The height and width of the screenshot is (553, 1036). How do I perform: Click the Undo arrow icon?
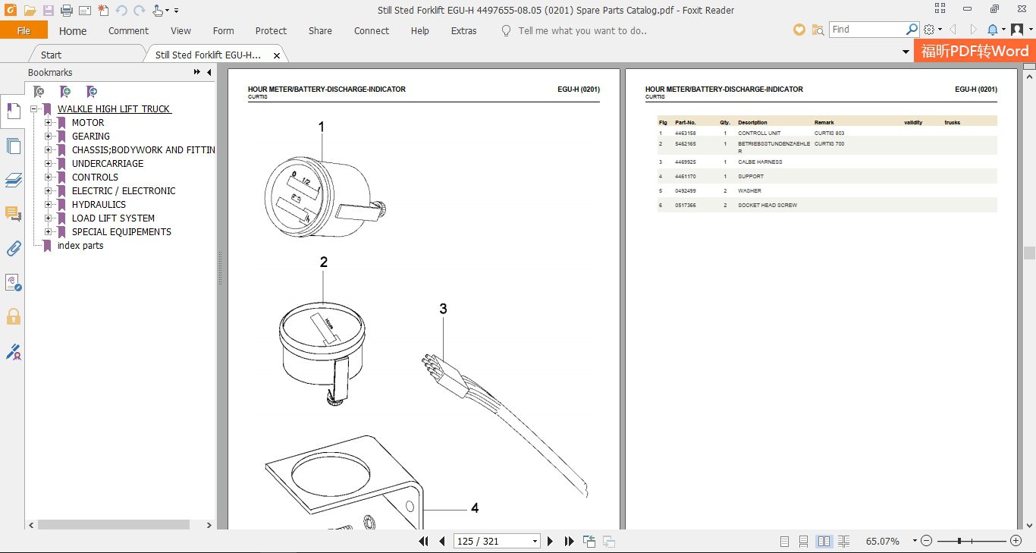(121, 11)
